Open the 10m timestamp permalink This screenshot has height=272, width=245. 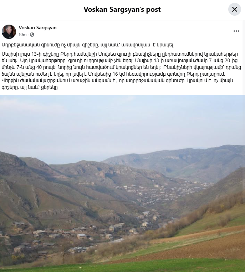(22, 35)
